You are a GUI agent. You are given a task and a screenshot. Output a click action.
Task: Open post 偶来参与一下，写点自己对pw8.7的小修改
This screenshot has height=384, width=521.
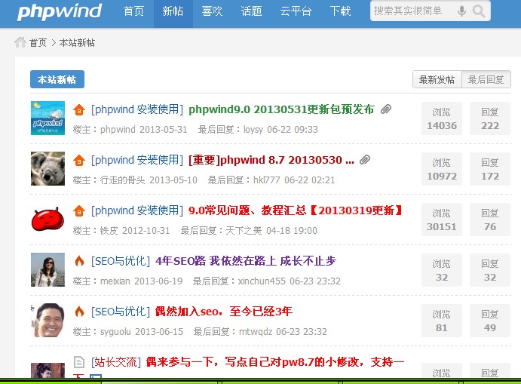[275, 361]
